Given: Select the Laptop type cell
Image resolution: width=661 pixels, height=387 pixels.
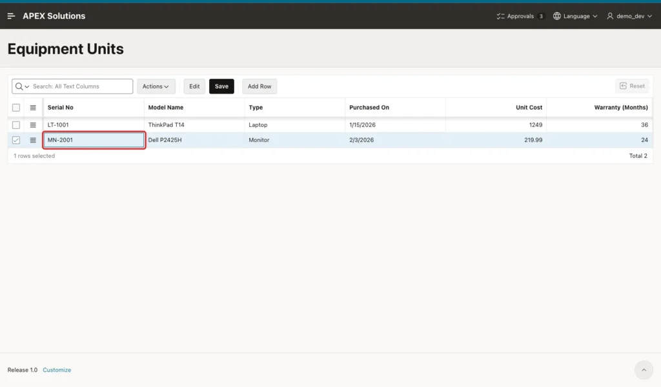Looking at the screenshot, I should tap(294, 125).
